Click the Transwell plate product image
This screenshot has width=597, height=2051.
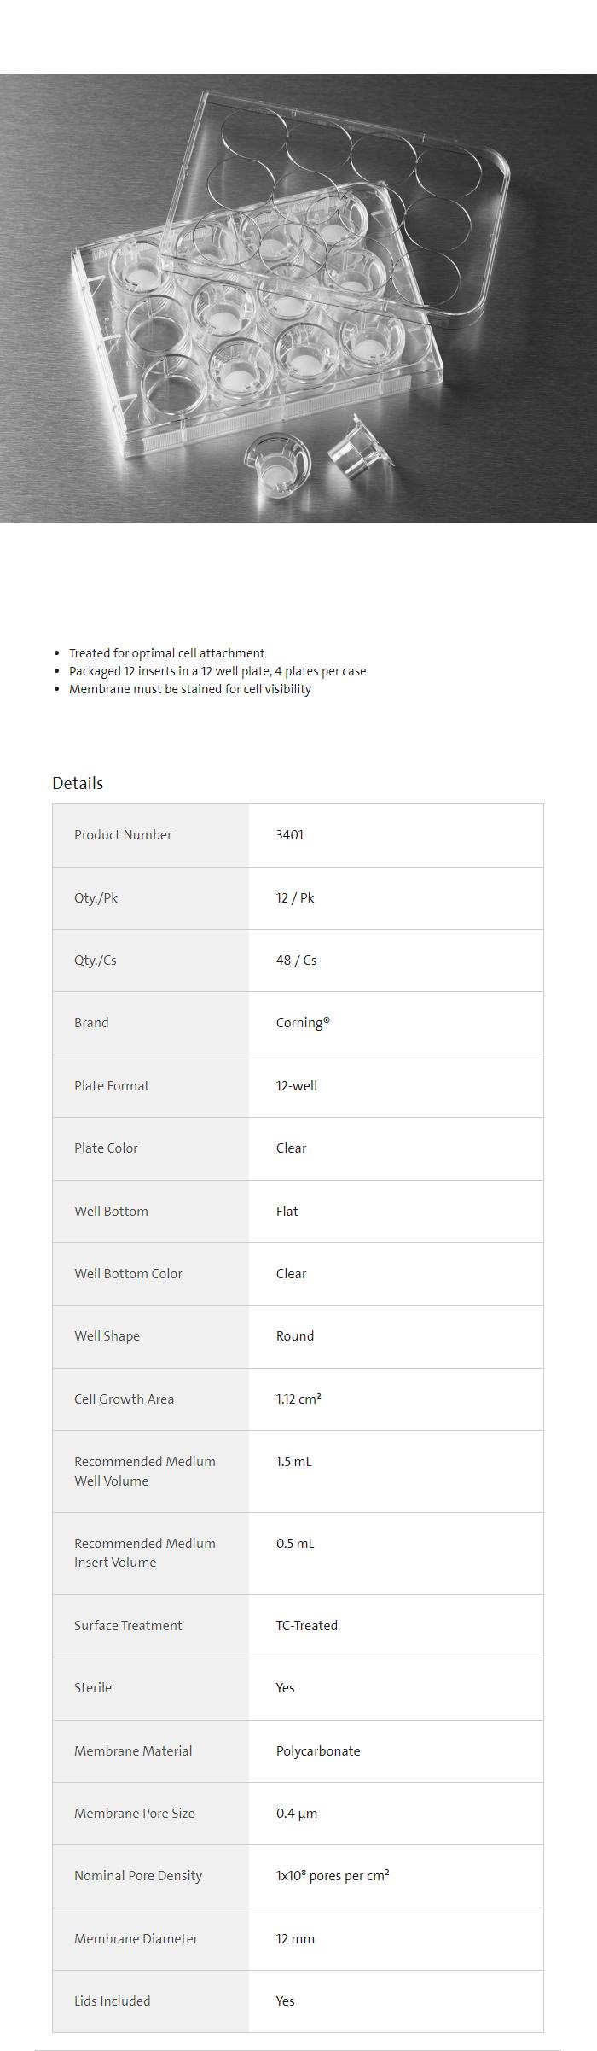298,298
